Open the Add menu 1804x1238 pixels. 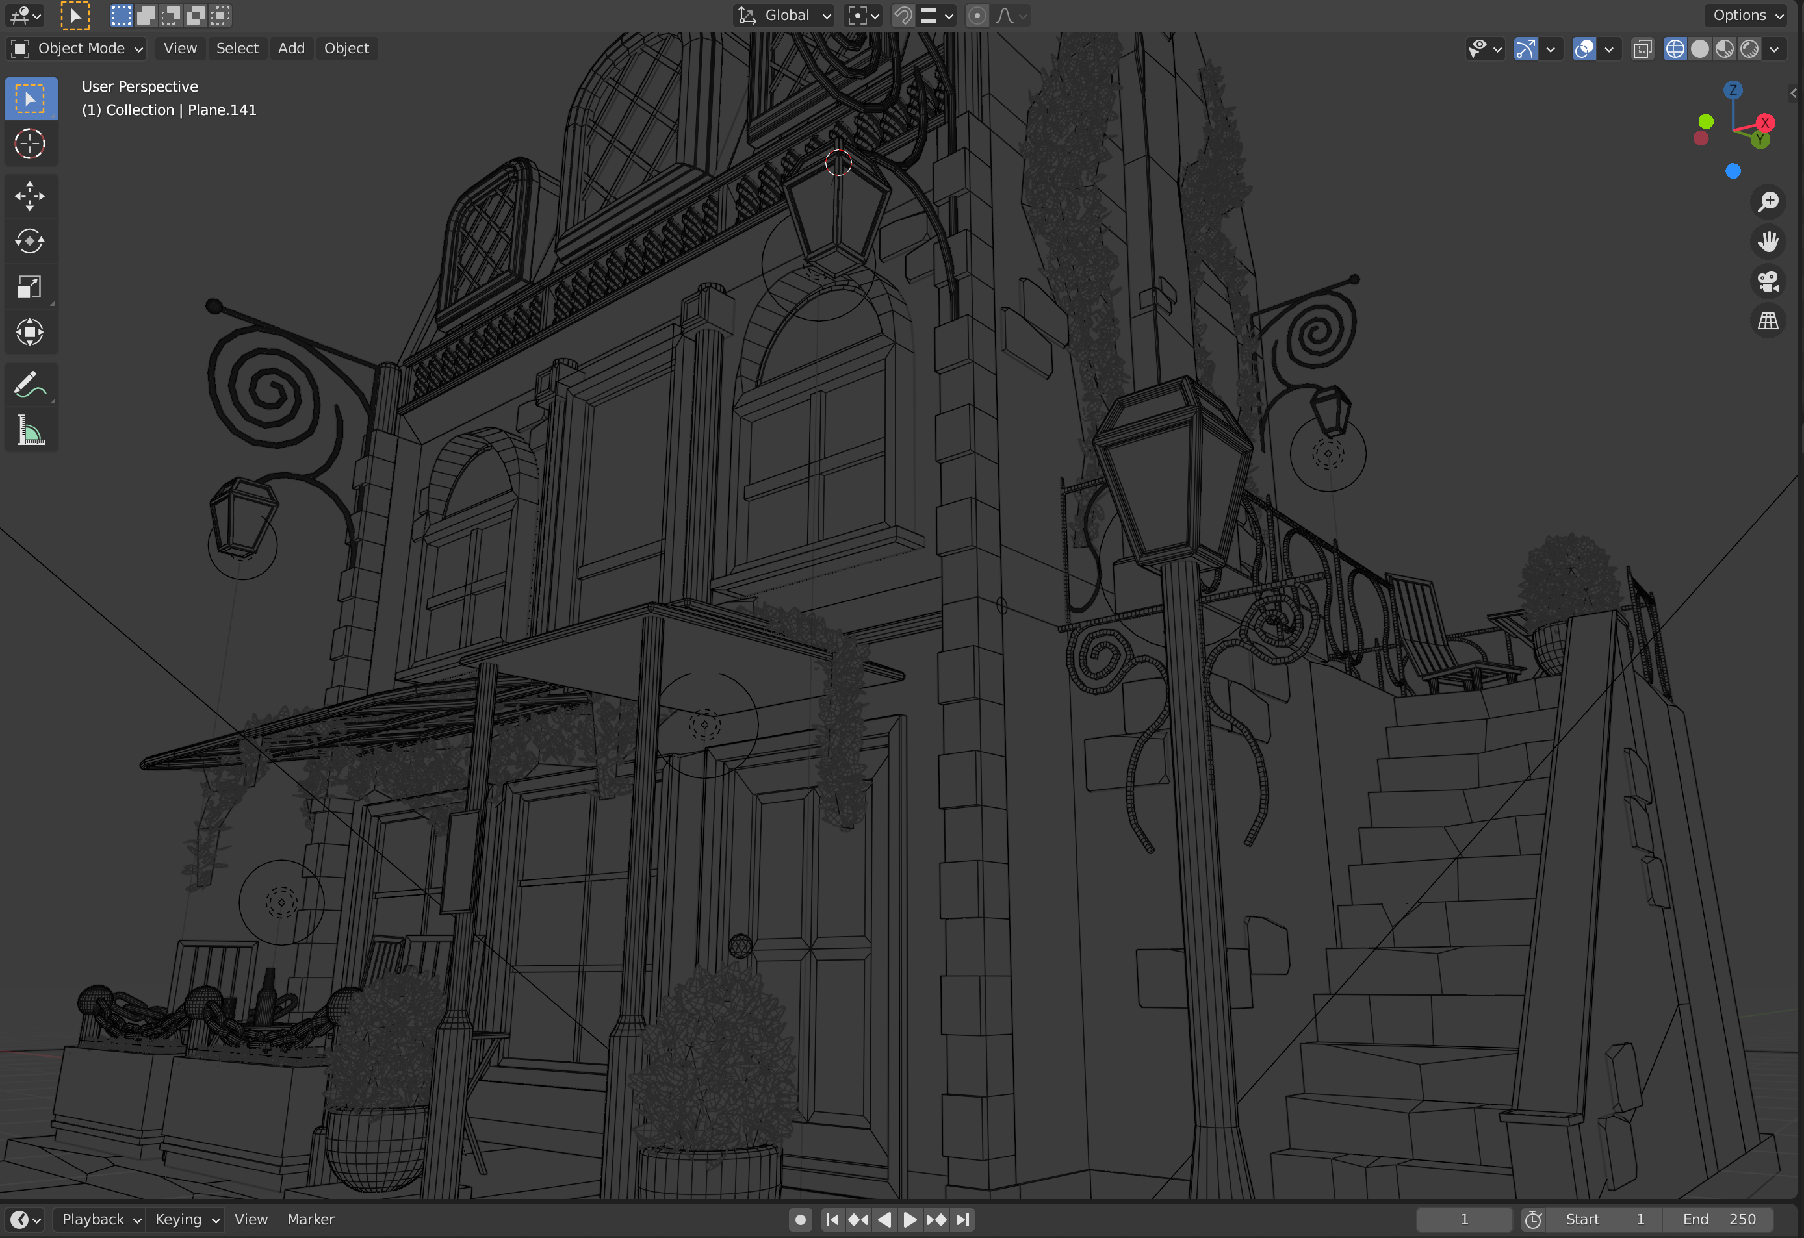291,48
